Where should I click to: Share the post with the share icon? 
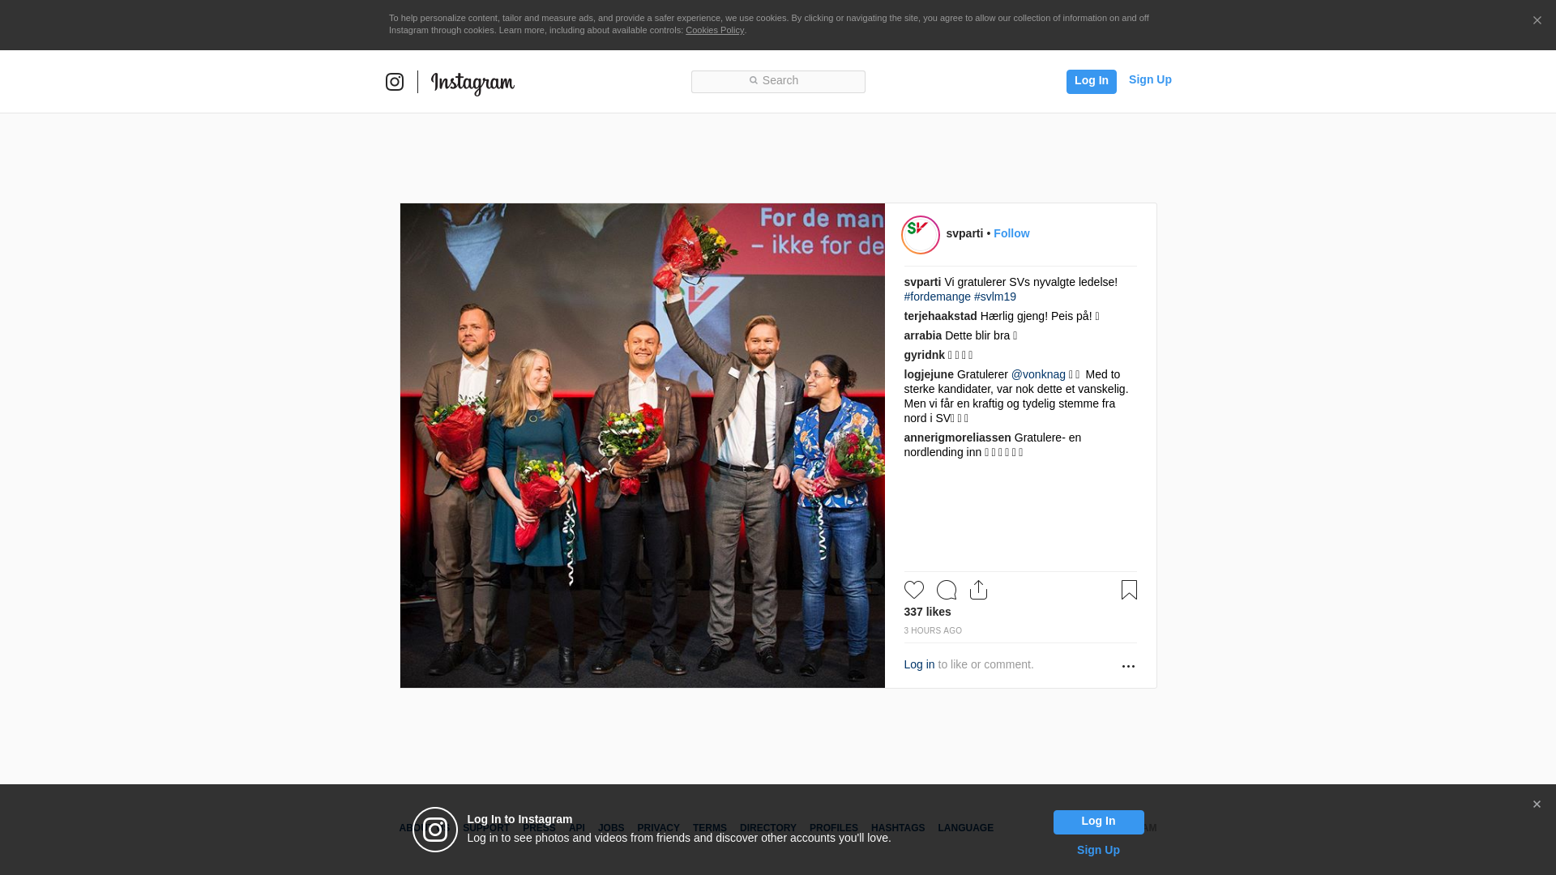click(x=978, y=590)
